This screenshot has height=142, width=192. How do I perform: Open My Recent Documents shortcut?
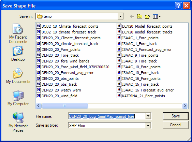(x=18, y=33)
